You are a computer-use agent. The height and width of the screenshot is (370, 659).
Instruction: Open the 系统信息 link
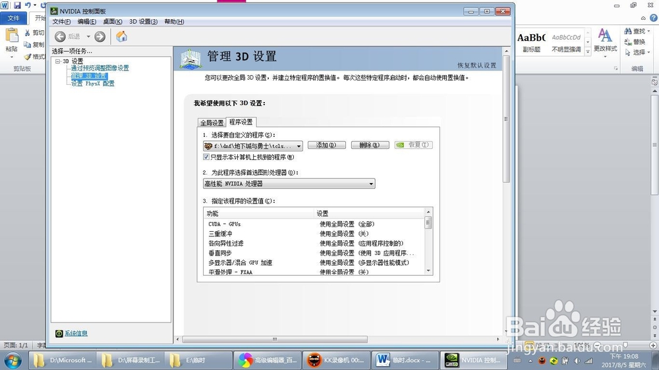coord(76,334)
